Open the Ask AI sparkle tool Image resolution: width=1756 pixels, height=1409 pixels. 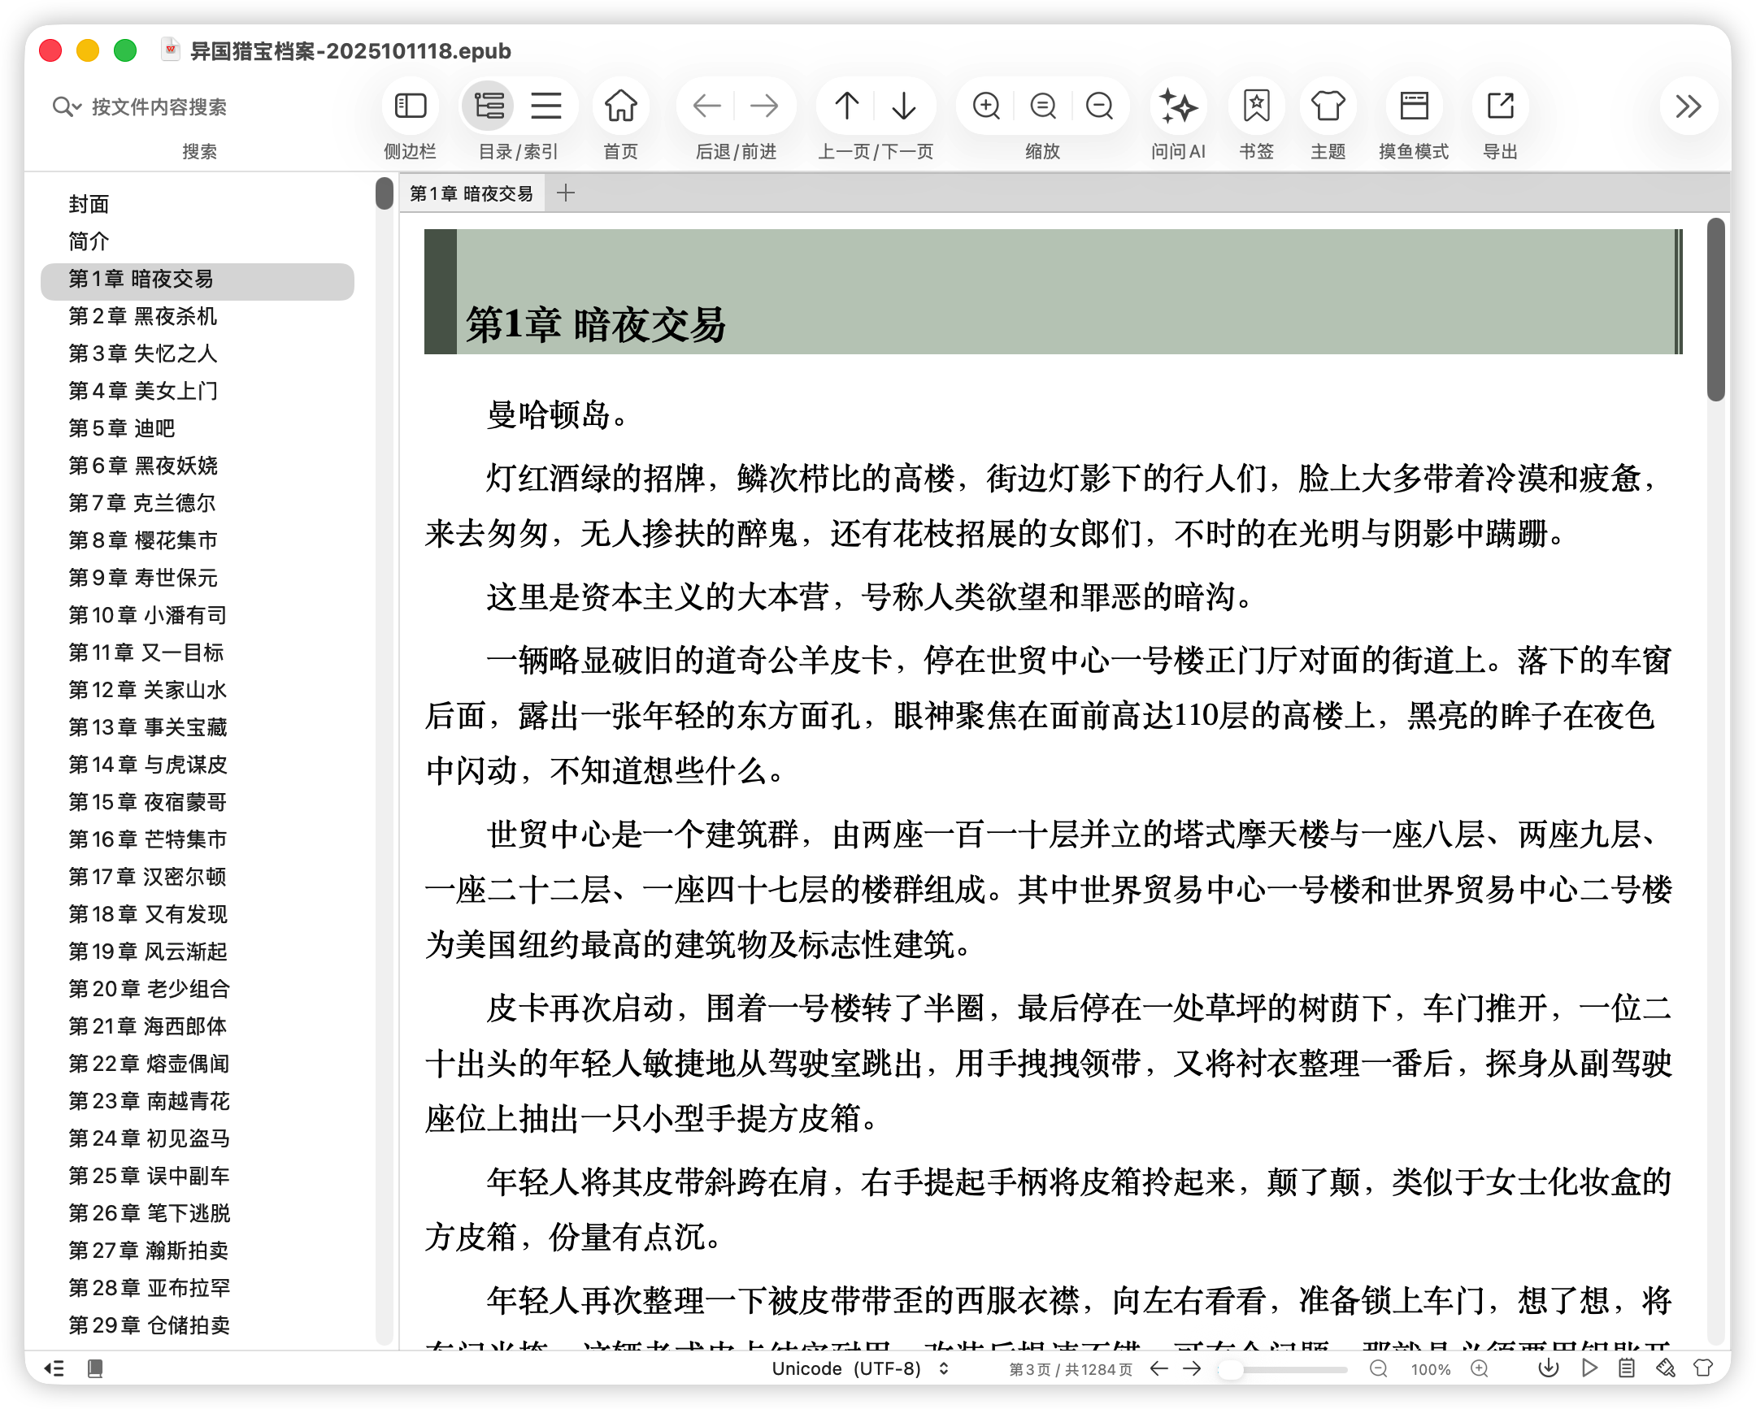(1178, 106)
